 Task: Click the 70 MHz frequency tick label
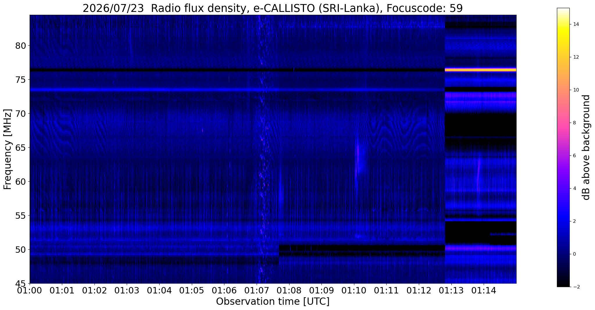[20, 114]
